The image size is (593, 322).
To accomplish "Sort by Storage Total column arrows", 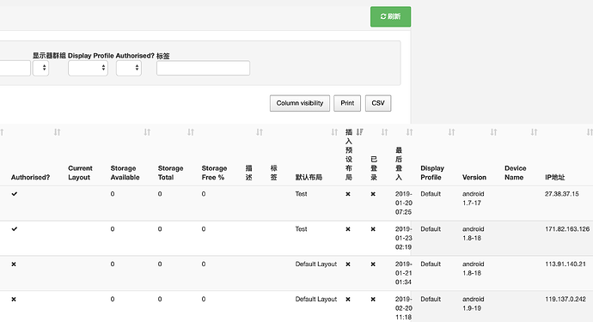I will point(191,132).
